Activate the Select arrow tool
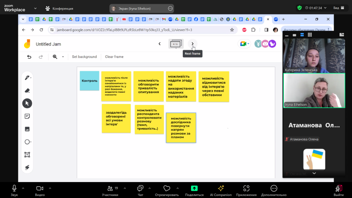 click(x=27, y=104)
